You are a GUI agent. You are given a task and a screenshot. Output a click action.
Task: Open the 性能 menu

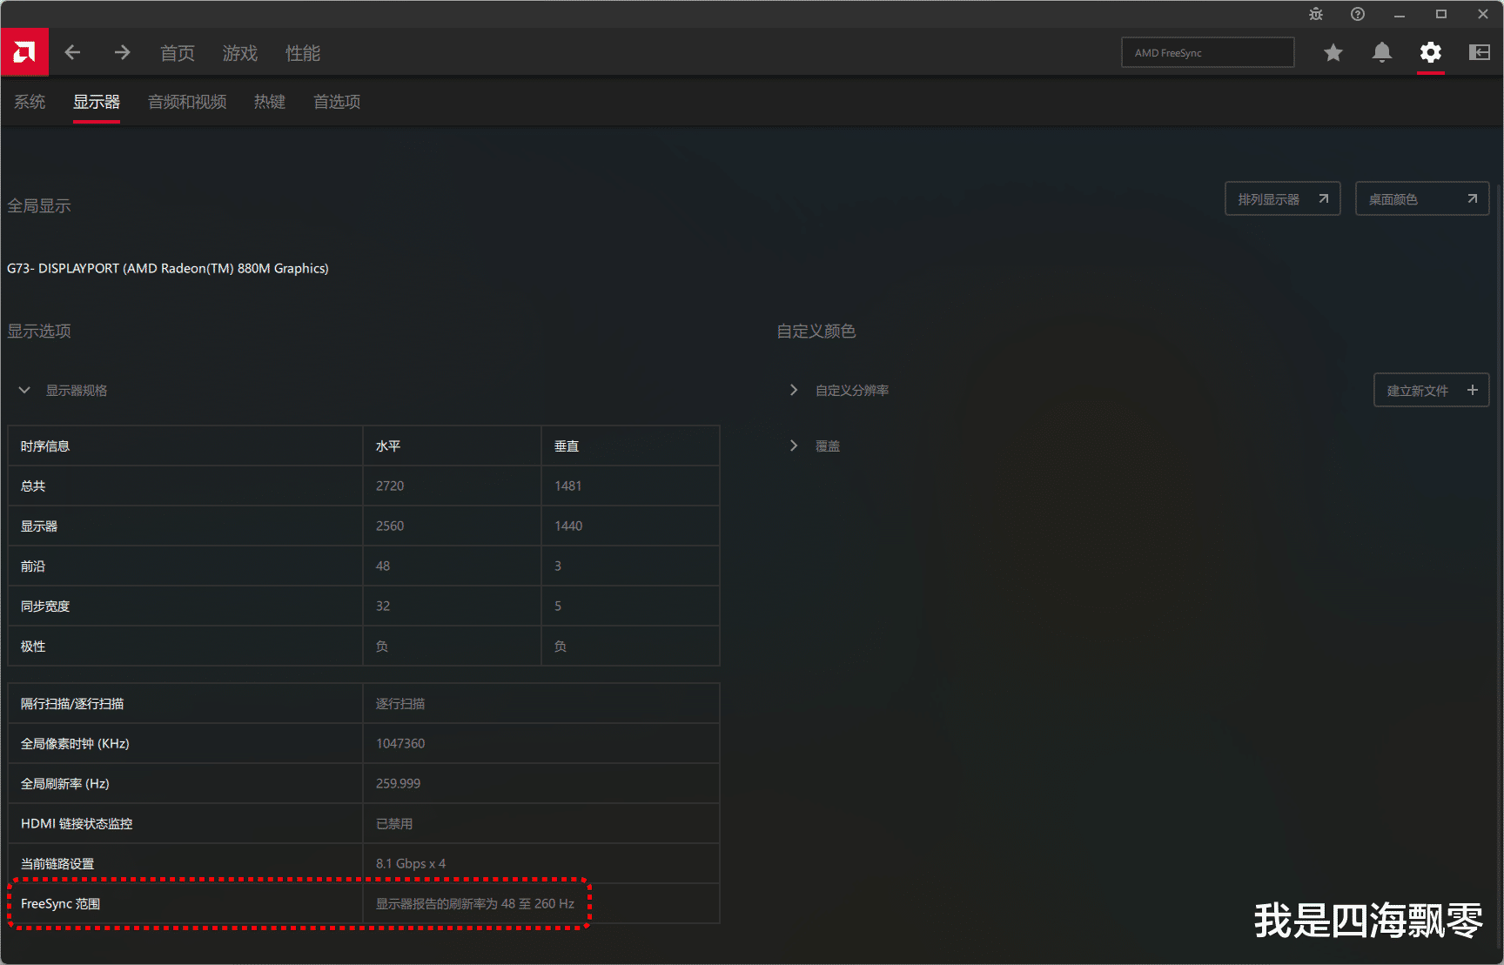(303, 53)
